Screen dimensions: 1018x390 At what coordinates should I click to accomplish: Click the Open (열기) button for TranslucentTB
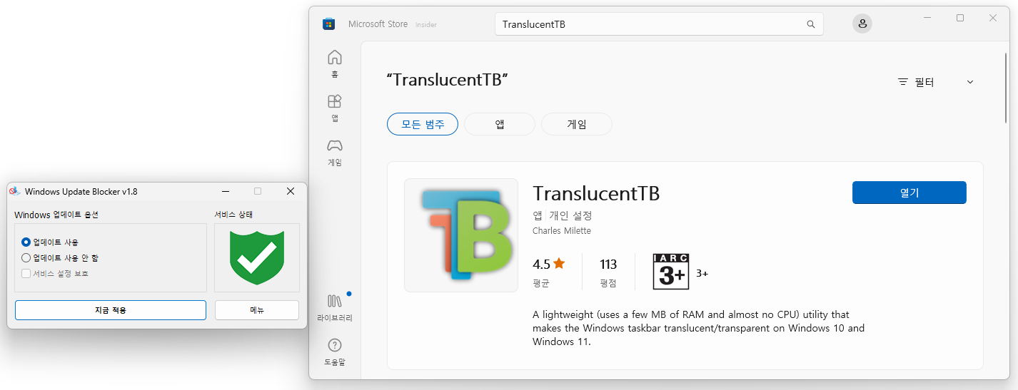click(909, 193)
